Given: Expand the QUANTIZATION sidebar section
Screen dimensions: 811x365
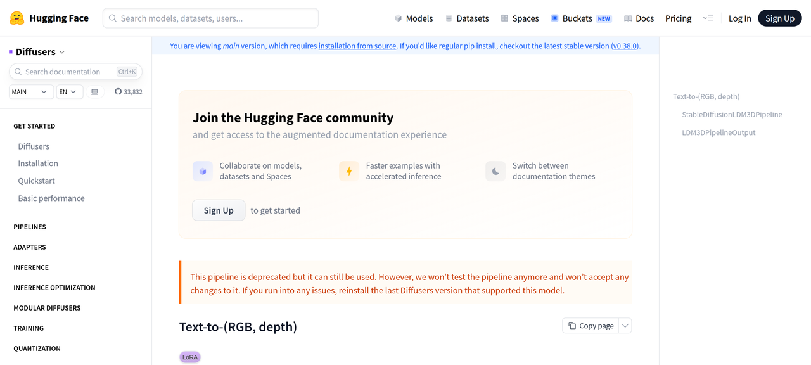Looking at the screenshot, I should click(37, 349).
